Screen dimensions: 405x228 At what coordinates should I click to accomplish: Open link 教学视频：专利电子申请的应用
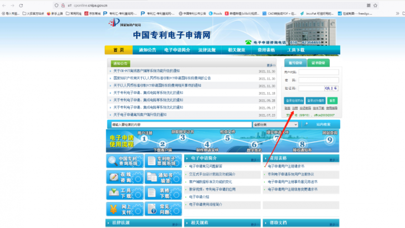click(x=212, y=189)
